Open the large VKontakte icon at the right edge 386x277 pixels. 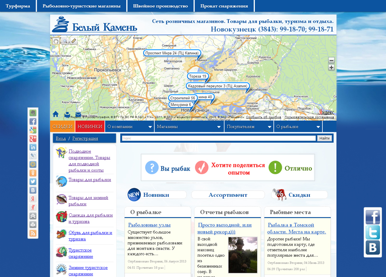click(372, 248)
